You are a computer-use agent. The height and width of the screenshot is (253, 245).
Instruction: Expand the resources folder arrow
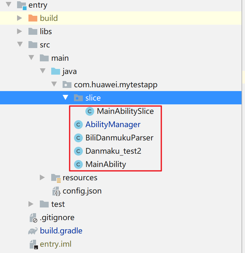coord(42,177)
